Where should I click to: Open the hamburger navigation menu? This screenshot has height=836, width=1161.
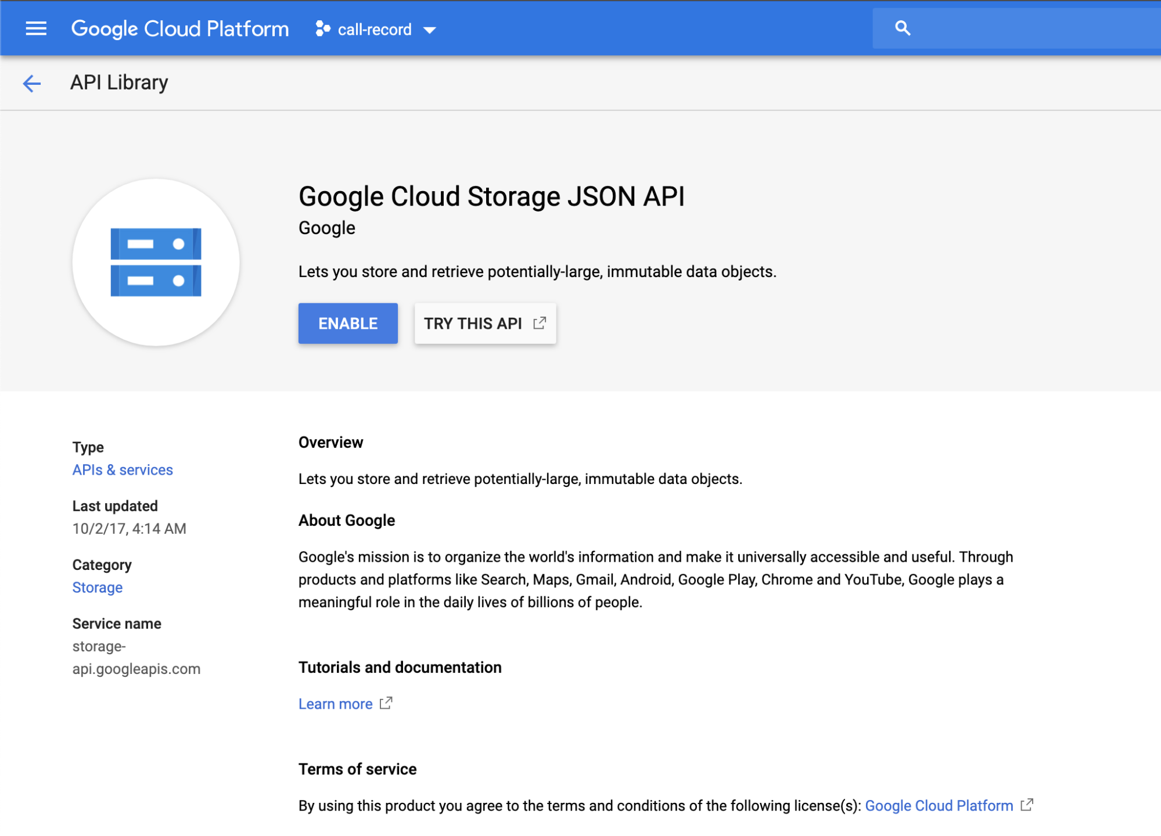[36, 28]
